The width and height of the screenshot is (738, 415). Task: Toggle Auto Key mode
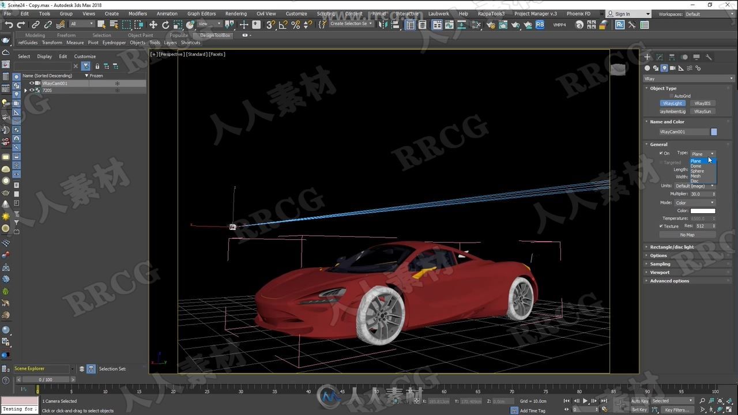tap(639, 401)
